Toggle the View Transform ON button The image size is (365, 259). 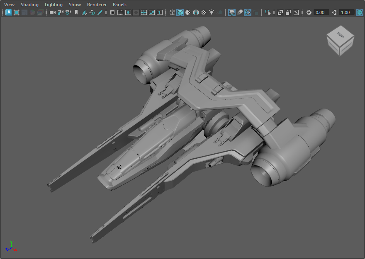click(x=360, y=12)
